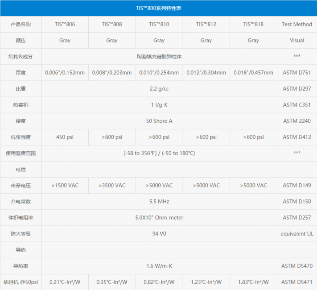
Task: Click the TIS™810 column header
Action: pos(159,24)
